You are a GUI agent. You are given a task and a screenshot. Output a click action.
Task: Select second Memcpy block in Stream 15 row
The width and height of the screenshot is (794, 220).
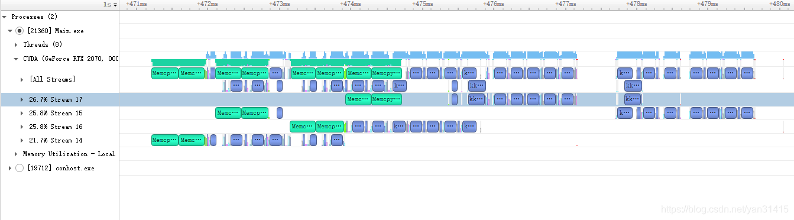point(255,113)
